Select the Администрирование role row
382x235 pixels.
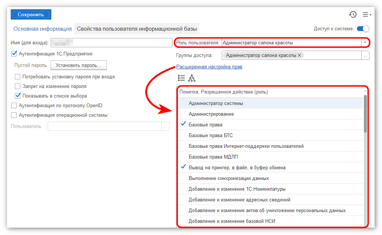pyautogui.click(x=270, y=114)
